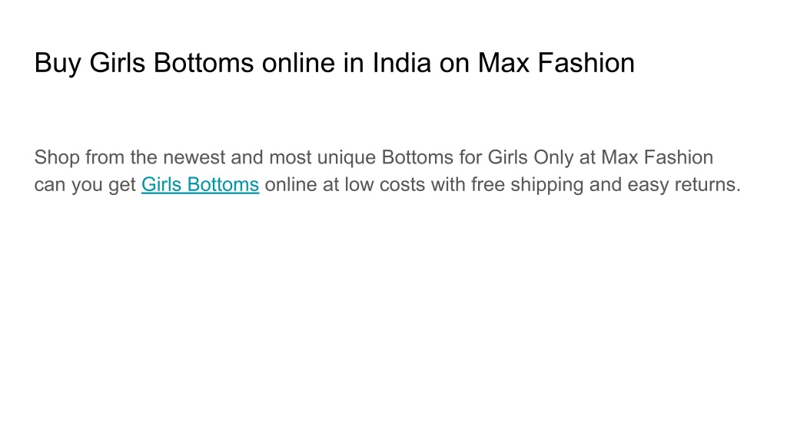The width and height of the screenshot is (787, 442).
Task: Click "Girls Only" in the body paragraph
Action: 530,158
